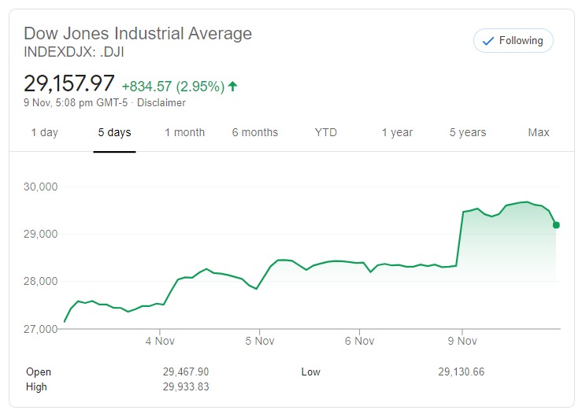This screenshot has width=582, height=414.
Task: Open the Disclaimer link
Action: 161,103
